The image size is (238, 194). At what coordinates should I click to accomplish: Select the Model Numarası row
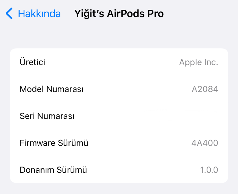pos(119,89)
